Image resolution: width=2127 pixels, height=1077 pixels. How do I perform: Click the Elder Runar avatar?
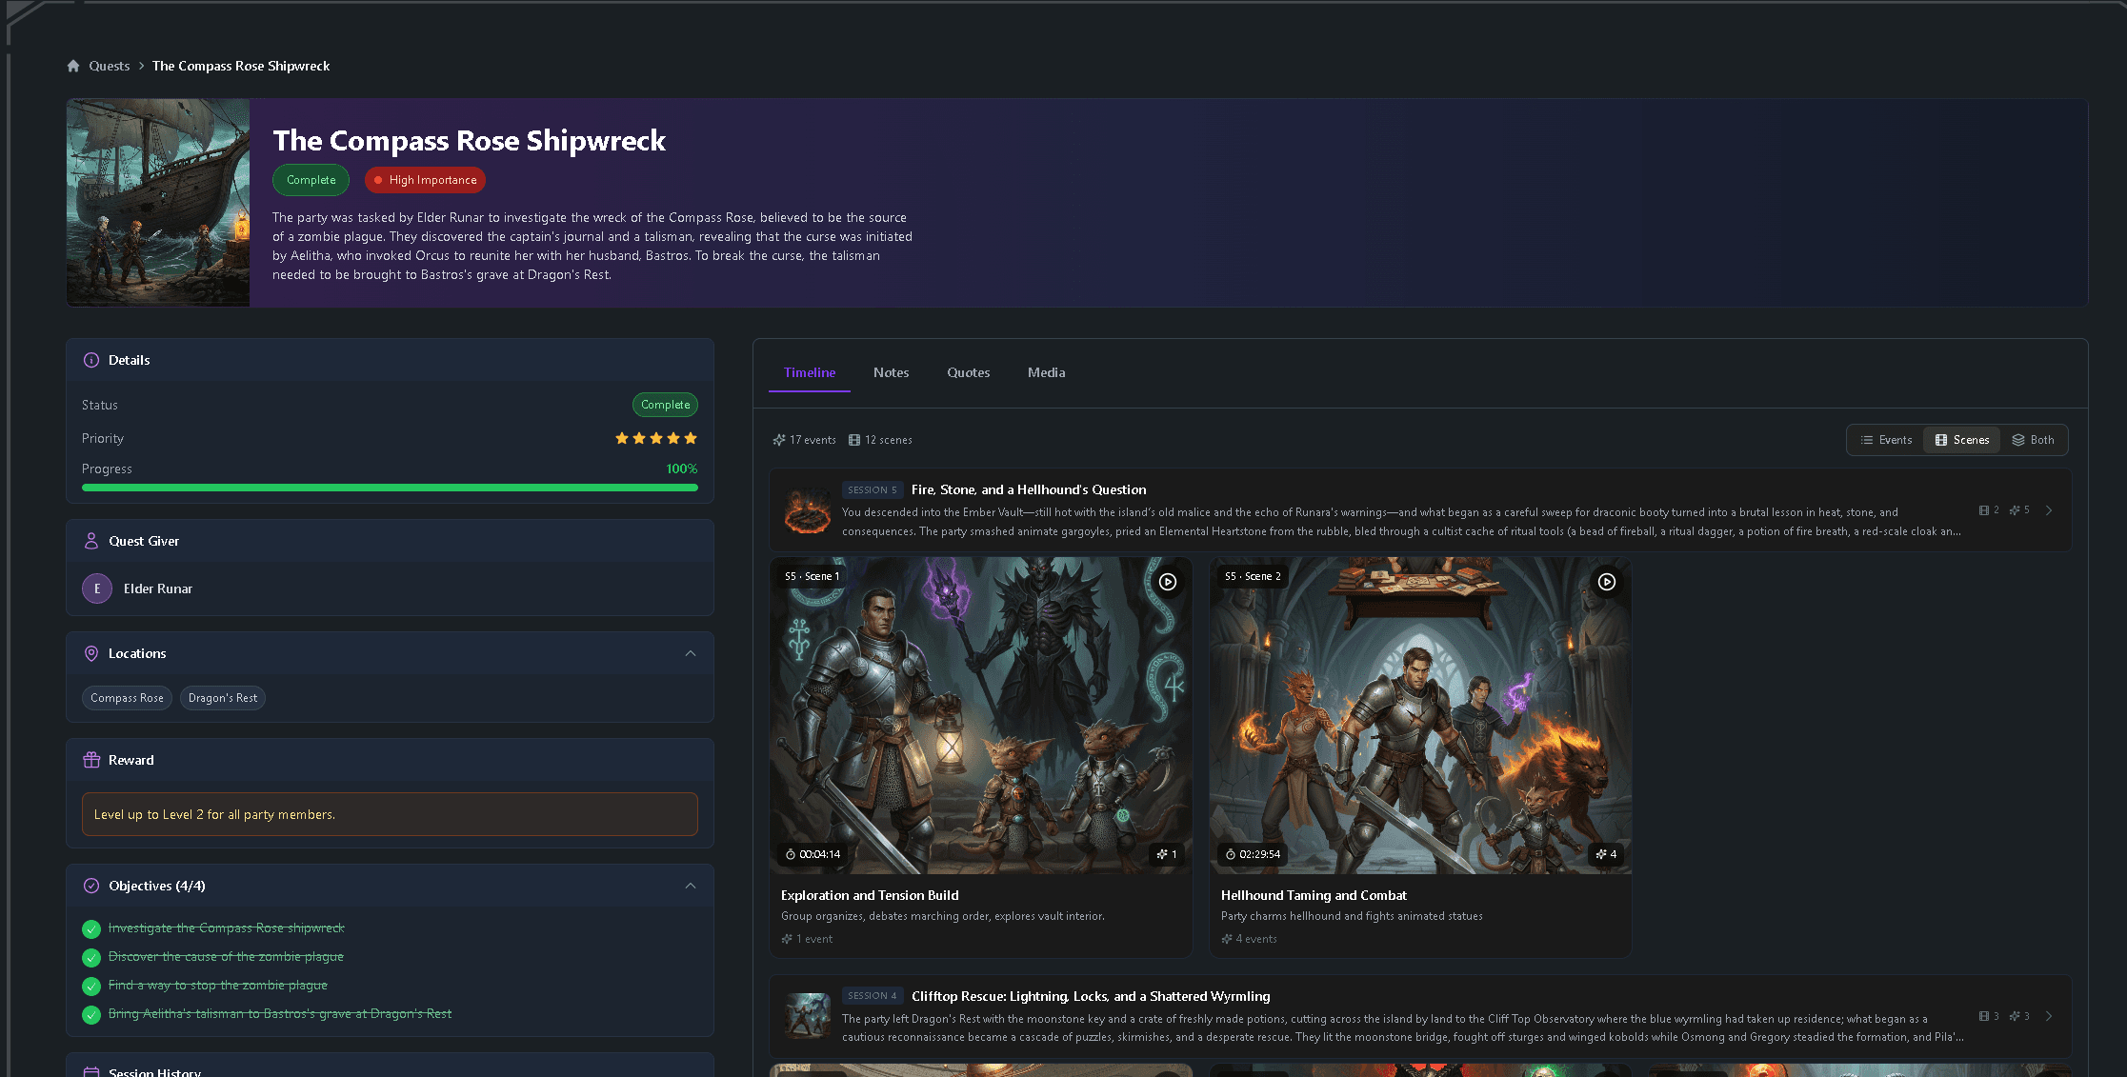click(97, 588)
